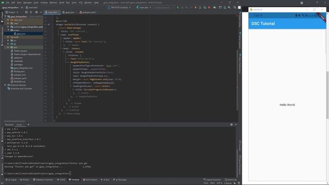
Task: Open the Run tool window
Action: (x=105, y=180)
